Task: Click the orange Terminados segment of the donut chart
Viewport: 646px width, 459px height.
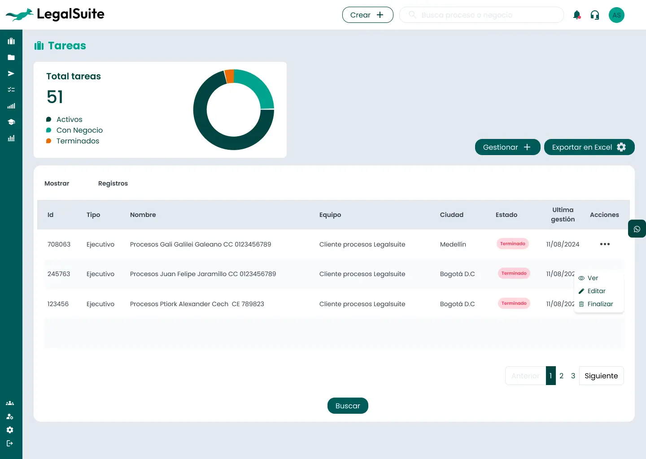Action: (x=229, y=76)
